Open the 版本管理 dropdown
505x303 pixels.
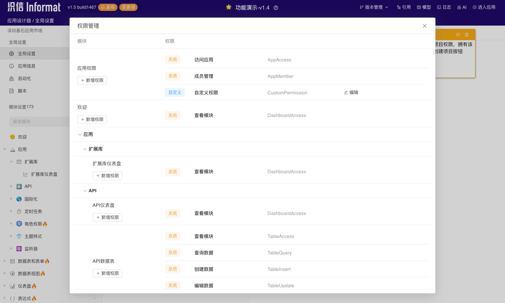point(374,7)
